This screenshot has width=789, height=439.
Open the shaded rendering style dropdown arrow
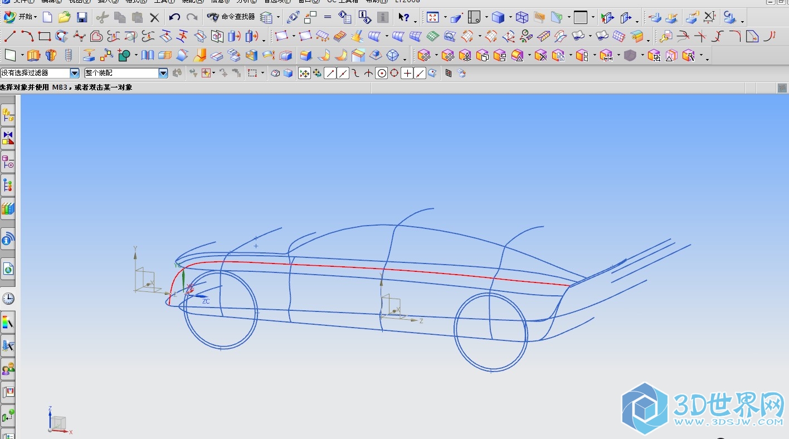tap(509, 17)
